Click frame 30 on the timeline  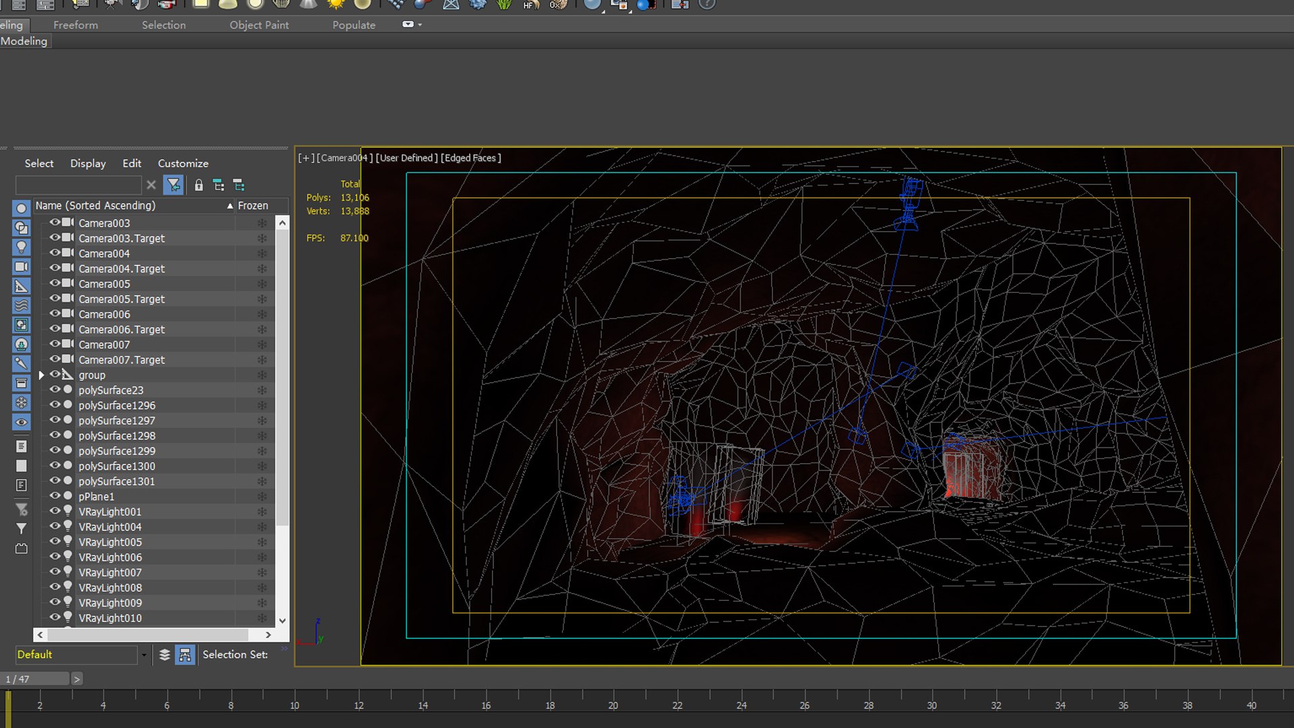(x=931, y=705)
